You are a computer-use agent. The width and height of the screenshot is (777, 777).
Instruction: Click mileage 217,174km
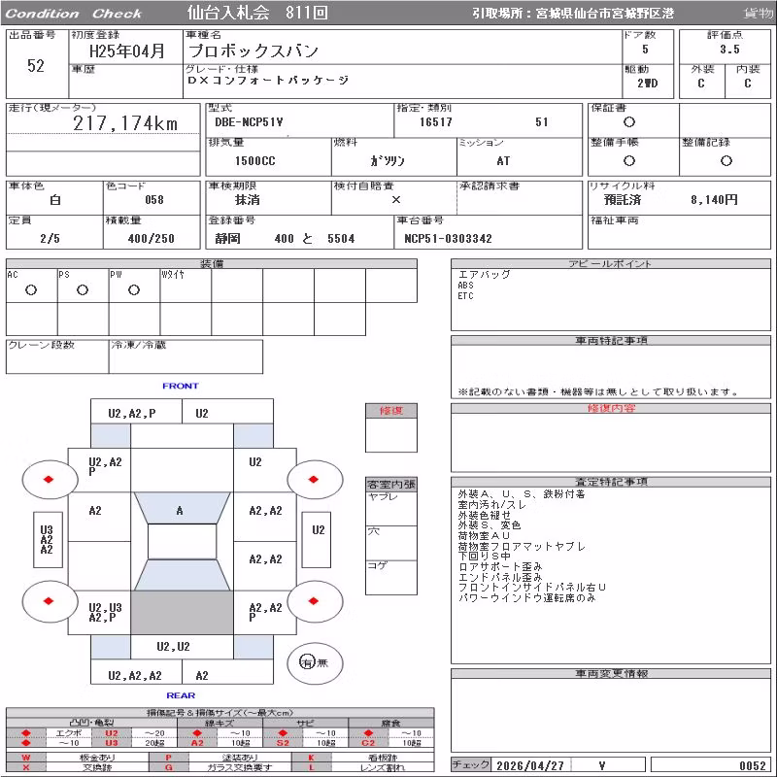tap(125, 123)
